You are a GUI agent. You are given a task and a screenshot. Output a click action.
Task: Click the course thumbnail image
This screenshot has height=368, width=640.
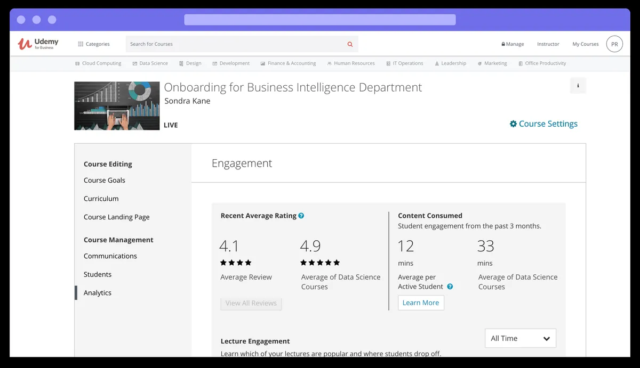[117, 106]
